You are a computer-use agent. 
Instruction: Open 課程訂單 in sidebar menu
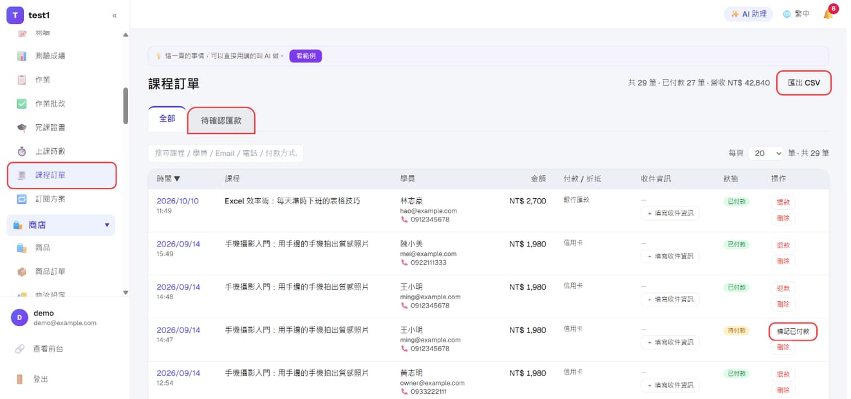coord(62,175)
